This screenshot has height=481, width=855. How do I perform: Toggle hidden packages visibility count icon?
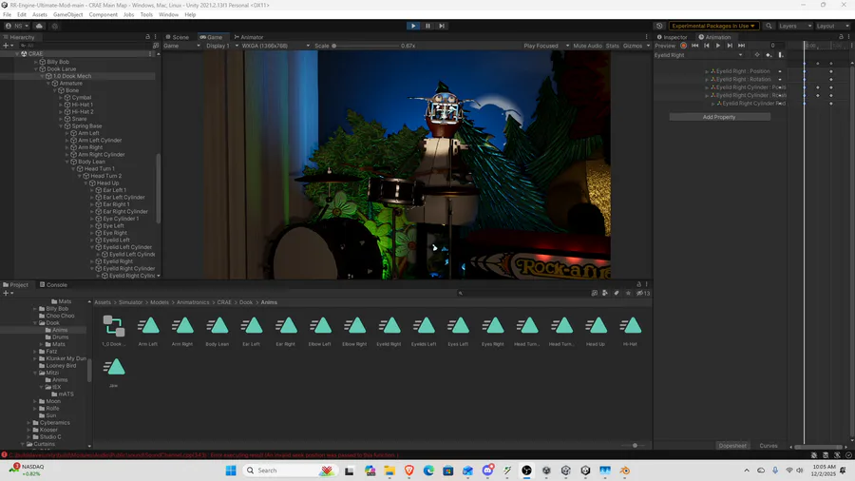pyautogui.click(x=643, y=294)
